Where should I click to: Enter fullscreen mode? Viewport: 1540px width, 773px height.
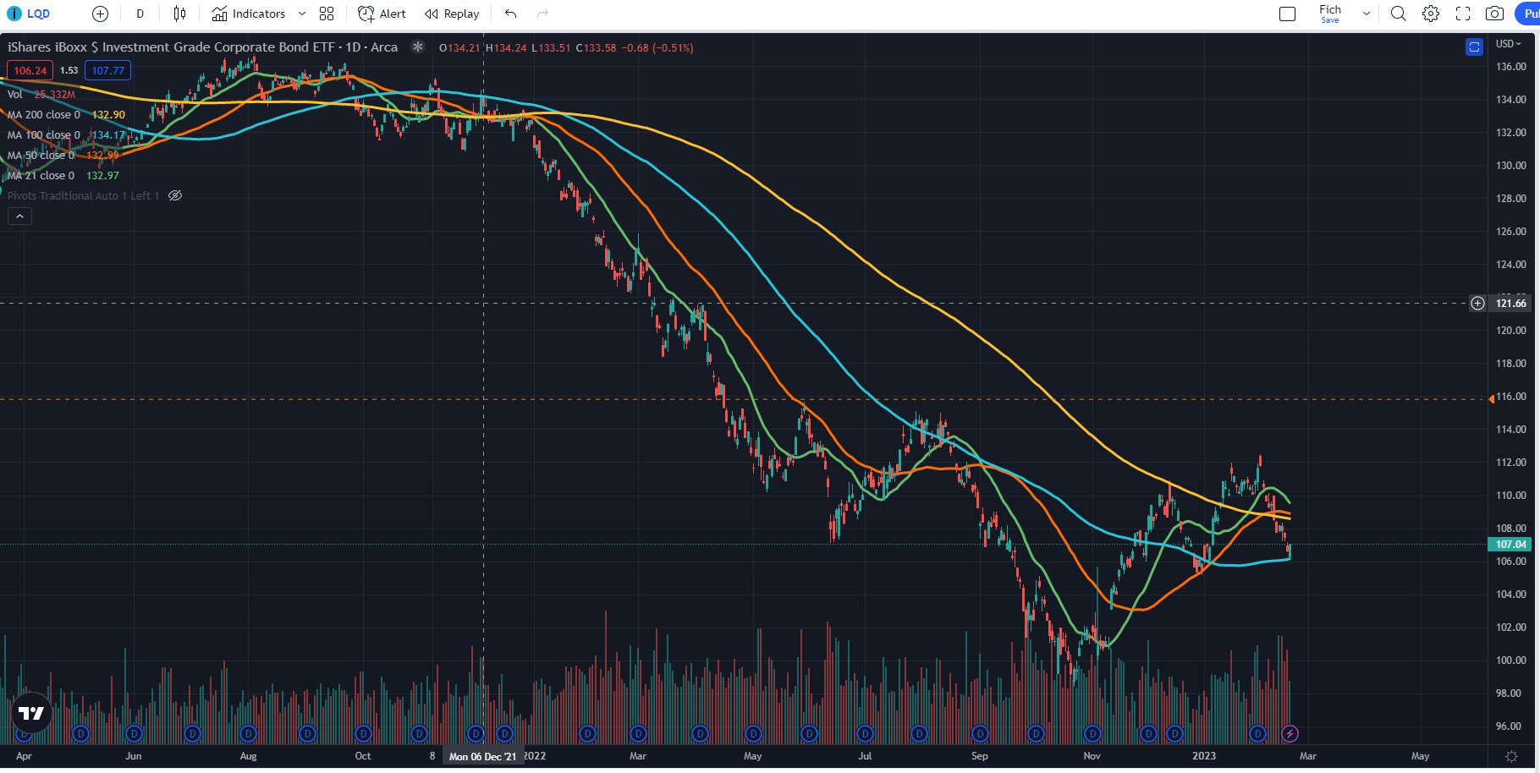1463,14
